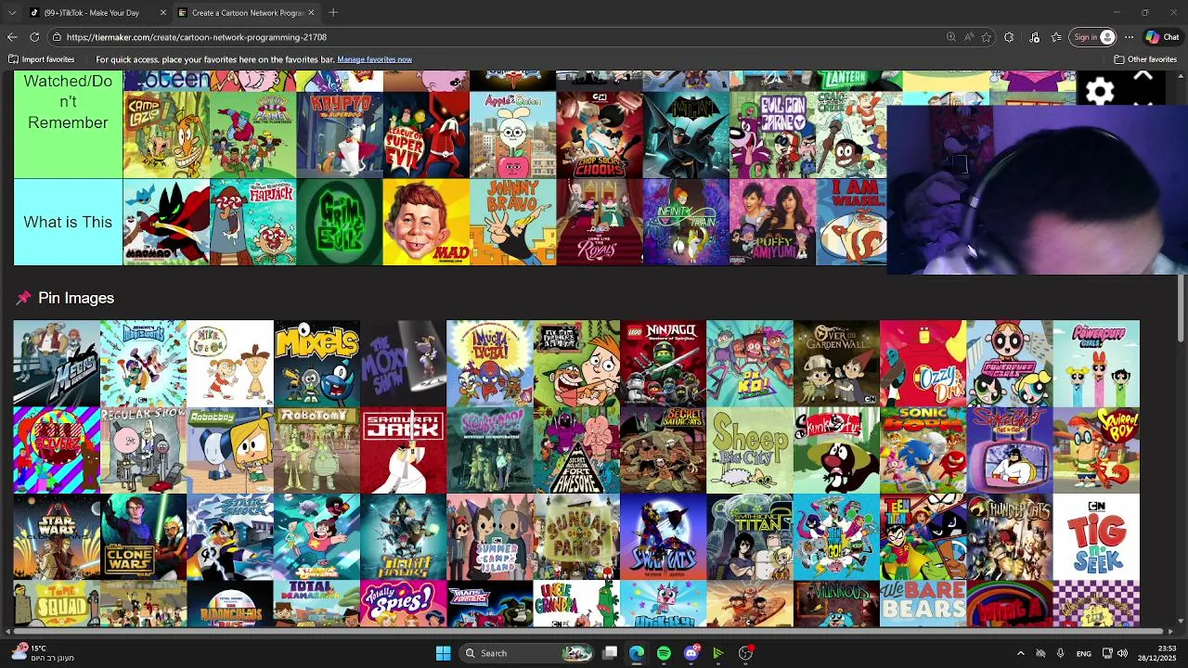Pick the Totally Spies image
Viewport: 1188px width, 668px height.
pos(403,603)
